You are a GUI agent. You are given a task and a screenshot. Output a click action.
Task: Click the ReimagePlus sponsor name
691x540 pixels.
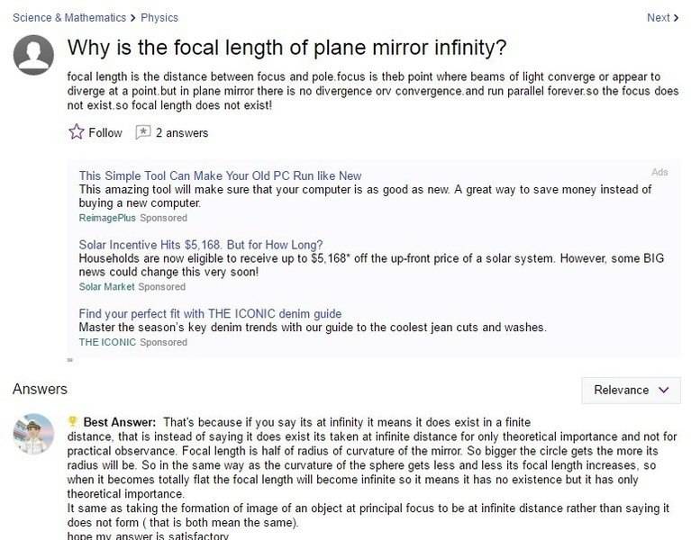click(106, 218)
